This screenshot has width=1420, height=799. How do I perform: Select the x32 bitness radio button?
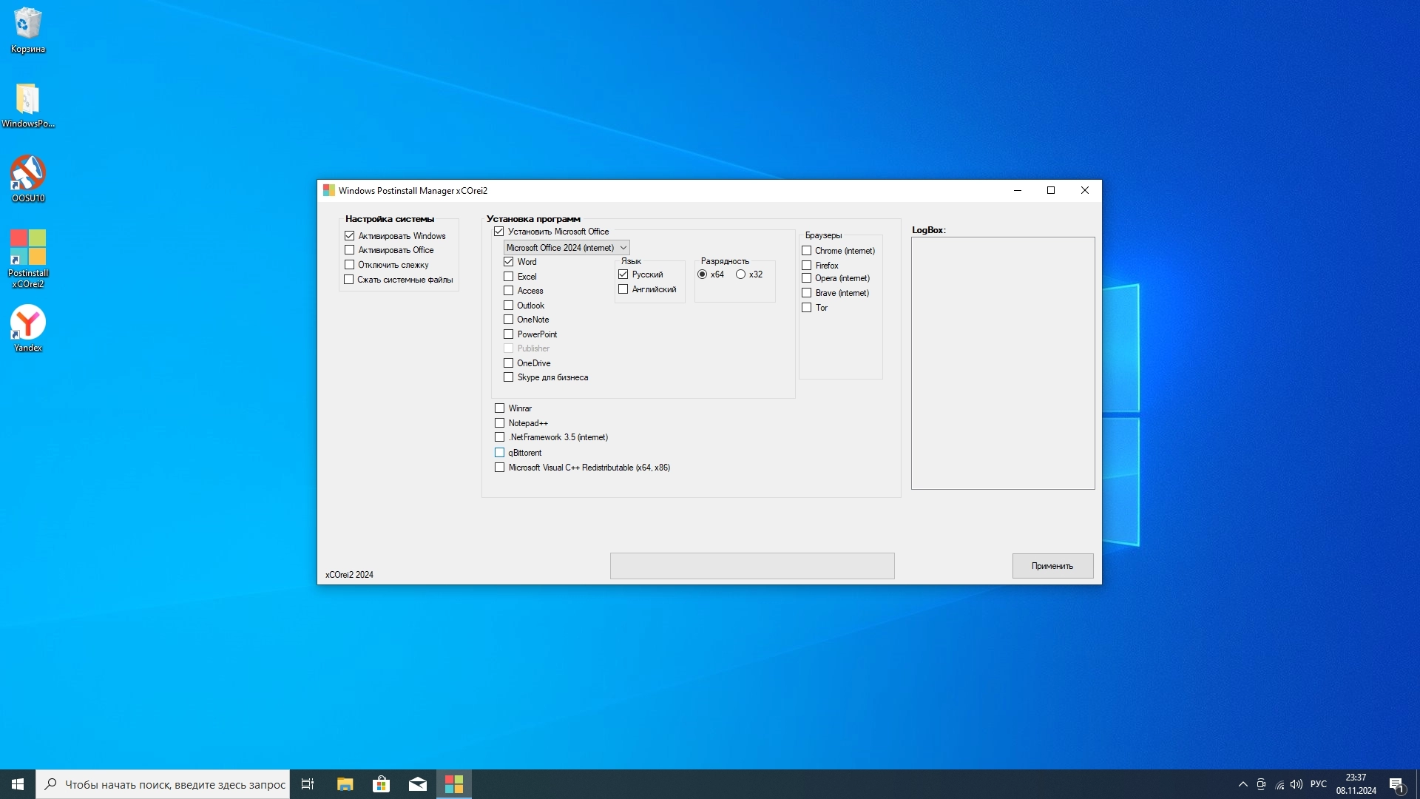(740, 274)
